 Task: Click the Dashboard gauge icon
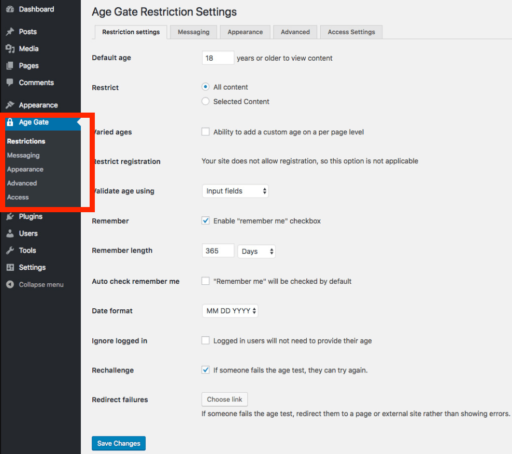coord(10,9)
